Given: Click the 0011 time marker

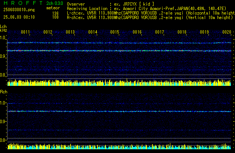Looking at the screenshot, I should pyautogui.click(x=25, y=32).
